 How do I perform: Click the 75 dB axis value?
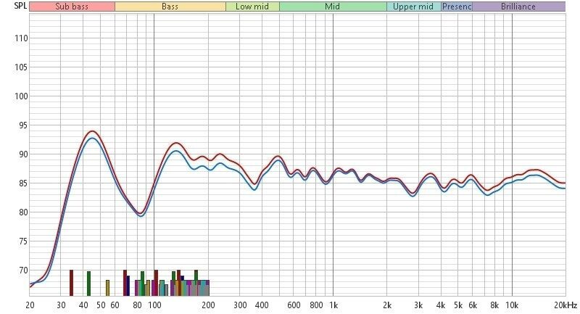click(23, 241)
